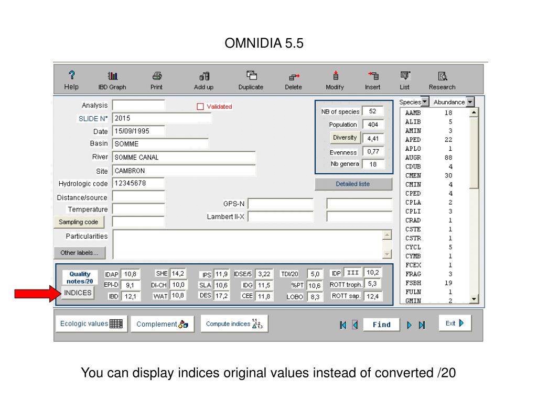
Task: Click the River field SOMME CANAL
Action: [x=184, y=157]
